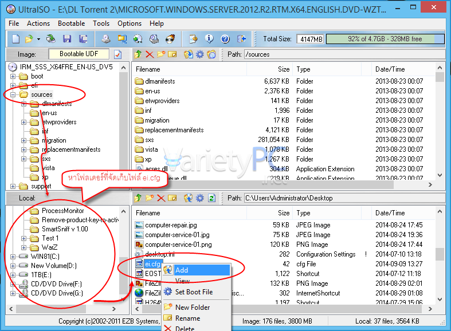Click the Add-to-image icon in local toolbar
This screenshot has width=451, height=331.
(189, 198)
